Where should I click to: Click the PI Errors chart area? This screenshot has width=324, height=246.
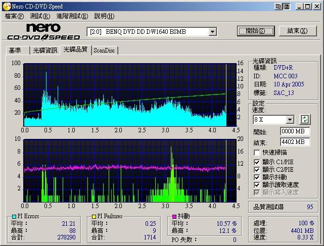pyautogui.click(x=130, y=95)
